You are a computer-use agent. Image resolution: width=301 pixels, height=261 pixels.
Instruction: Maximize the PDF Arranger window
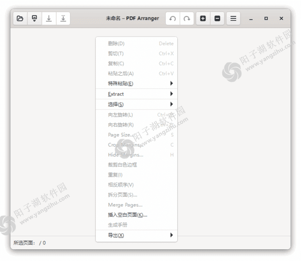[x=266, y=18]
